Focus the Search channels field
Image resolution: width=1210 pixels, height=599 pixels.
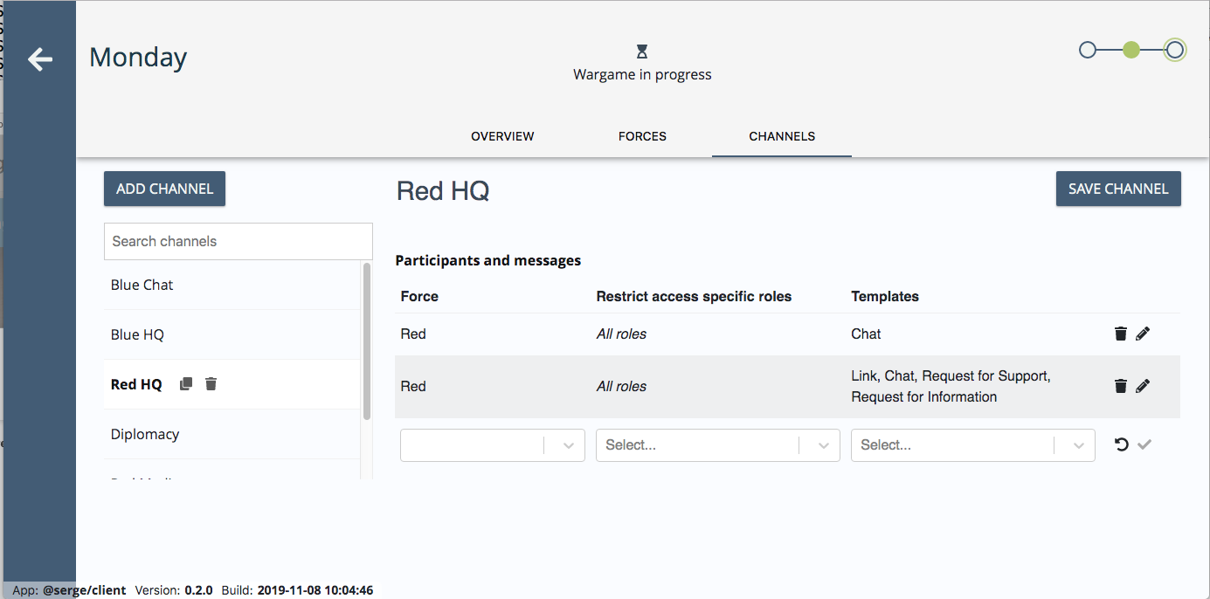pos(239,241)
